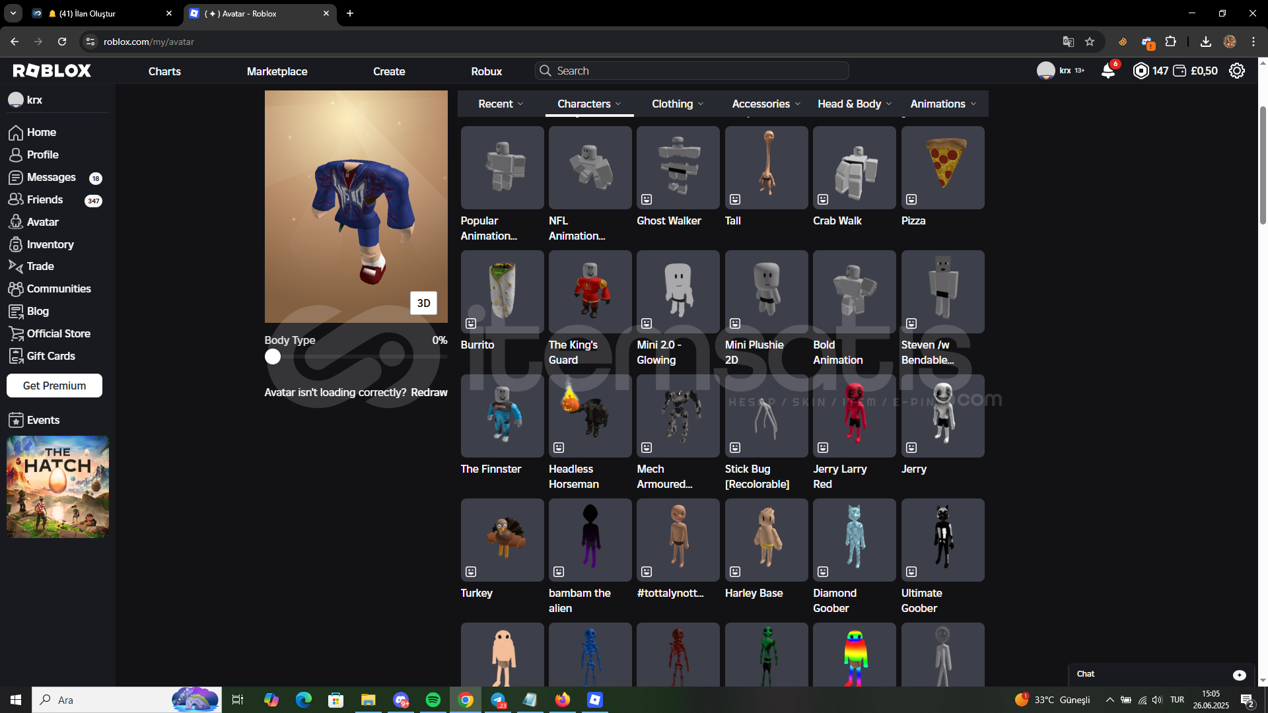Select The Finnster character thumbnail
The width and height of the screenshot is (1268, 713).
click(x=502, y=416)
